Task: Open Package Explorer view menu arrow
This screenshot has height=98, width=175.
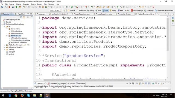Action: 32,17
